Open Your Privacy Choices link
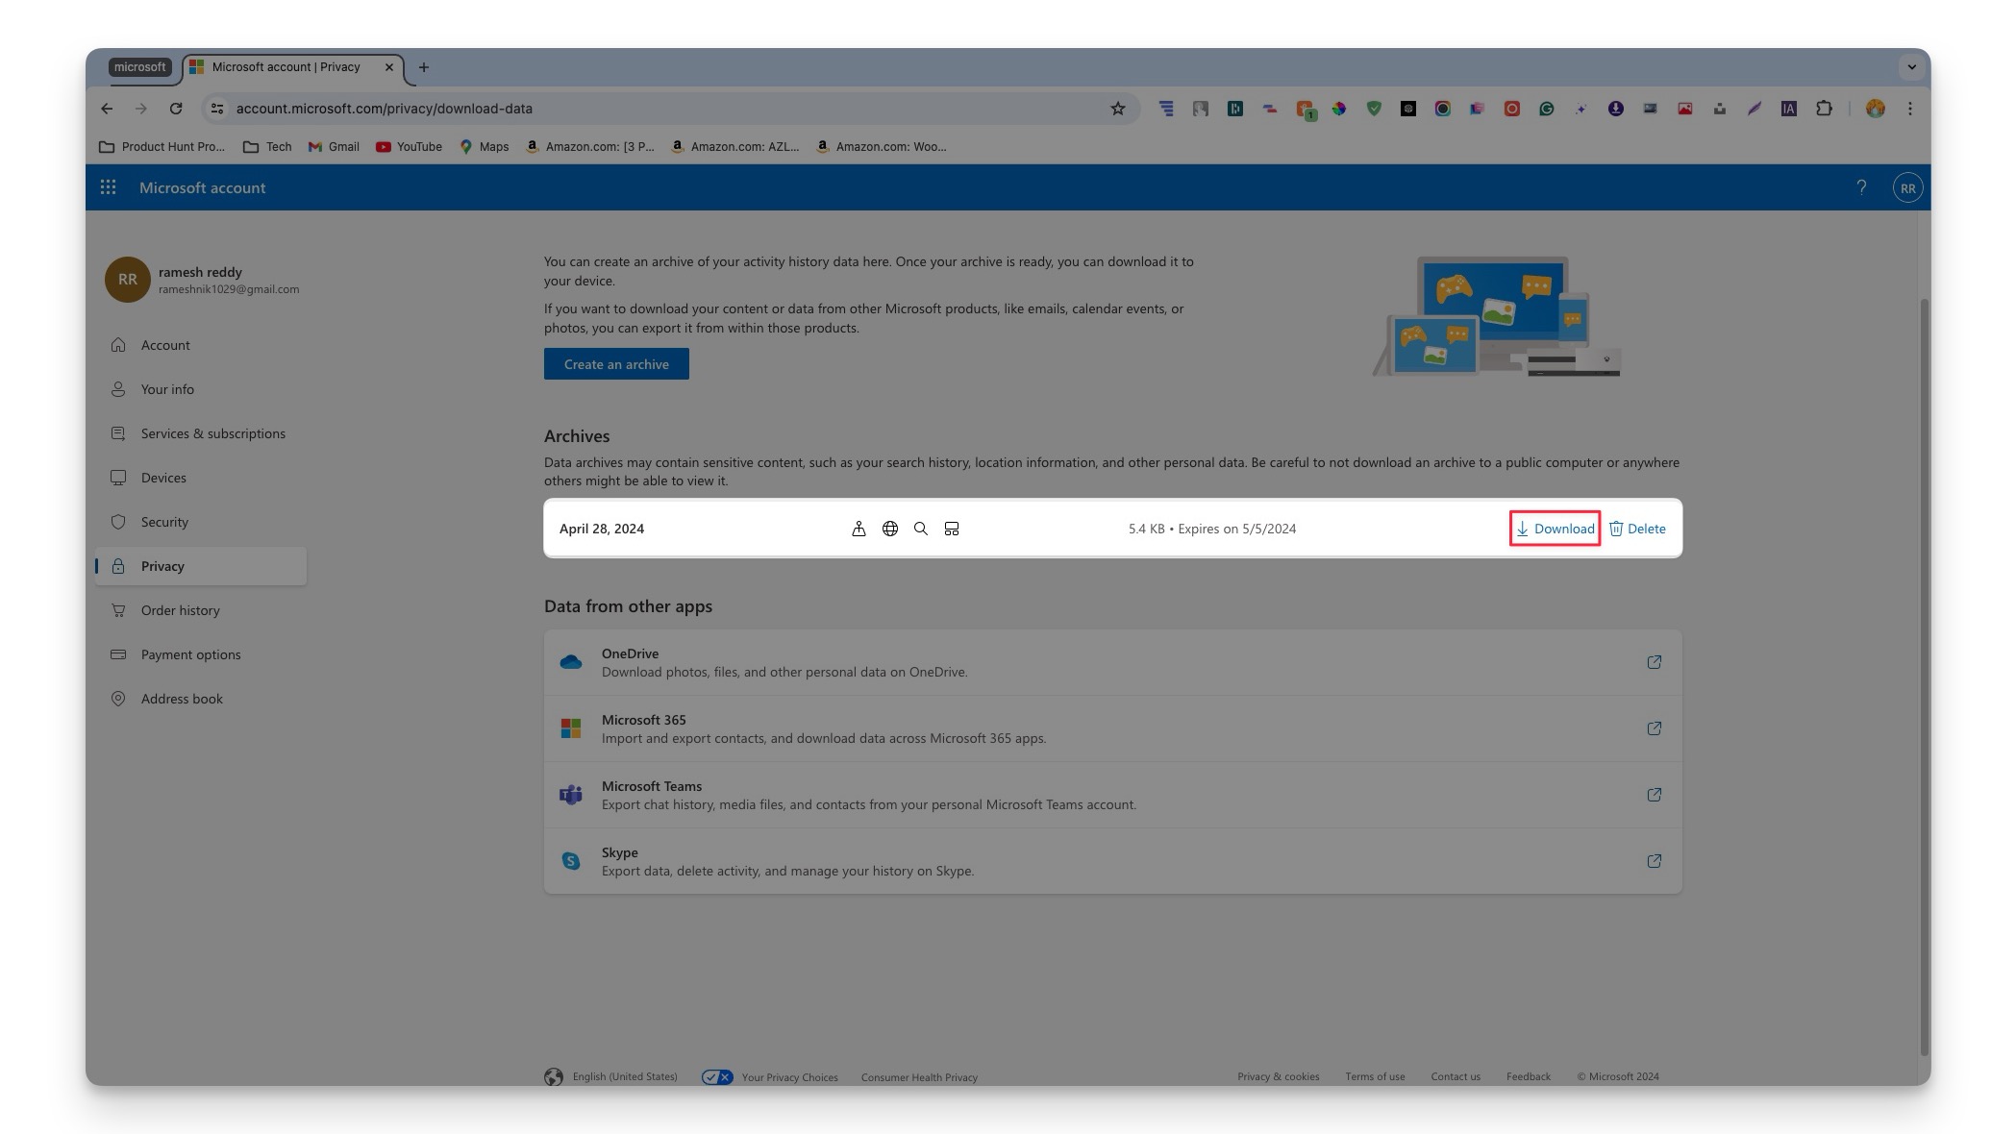Viewport: 2016px width, 1134px height. (770, 1077)
